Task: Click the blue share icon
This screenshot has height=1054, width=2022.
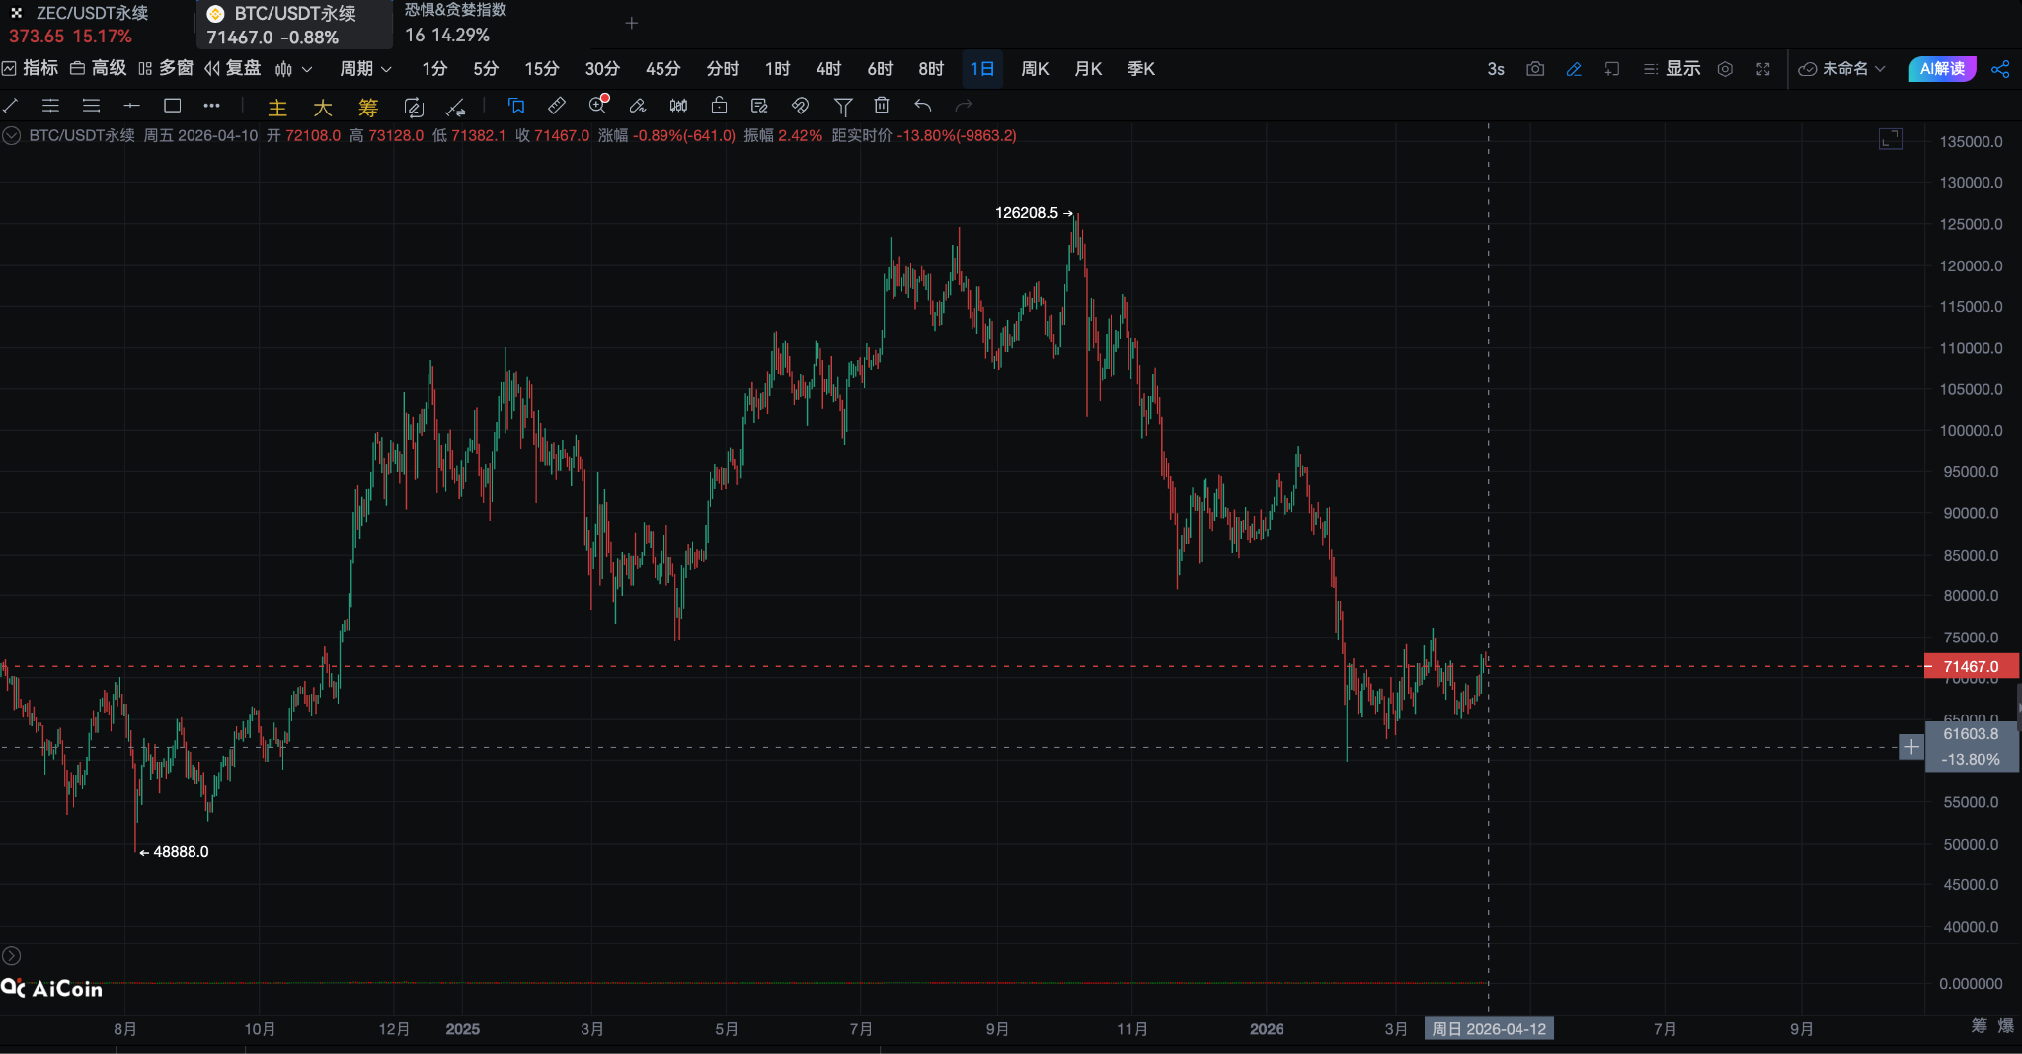Action: tap(2000, 69)
